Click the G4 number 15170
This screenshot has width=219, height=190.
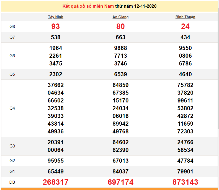click(x=120, y=101)
